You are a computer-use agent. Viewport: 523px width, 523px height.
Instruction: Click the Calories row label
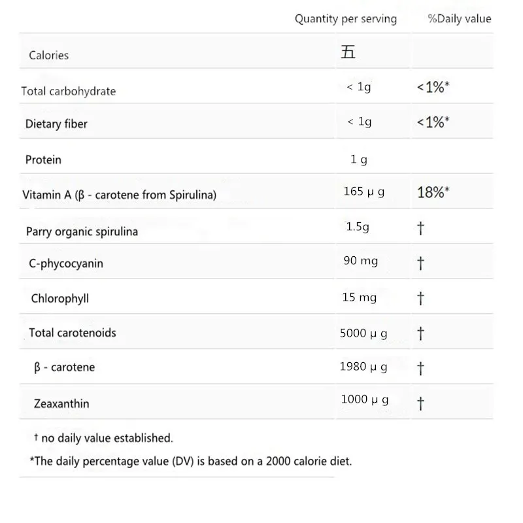[x=48, y=56]
